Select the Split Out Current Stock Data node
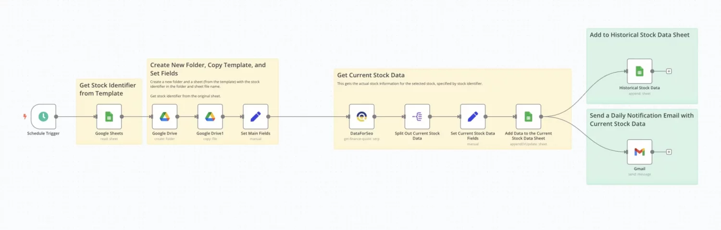The height and width of the screenshot is (230, 721). click(417, 116)
